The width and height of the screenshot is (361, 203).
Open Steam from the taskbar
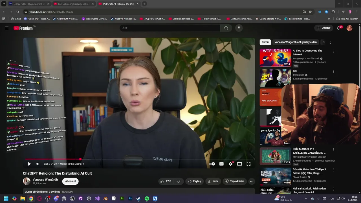tap(138, 198)
